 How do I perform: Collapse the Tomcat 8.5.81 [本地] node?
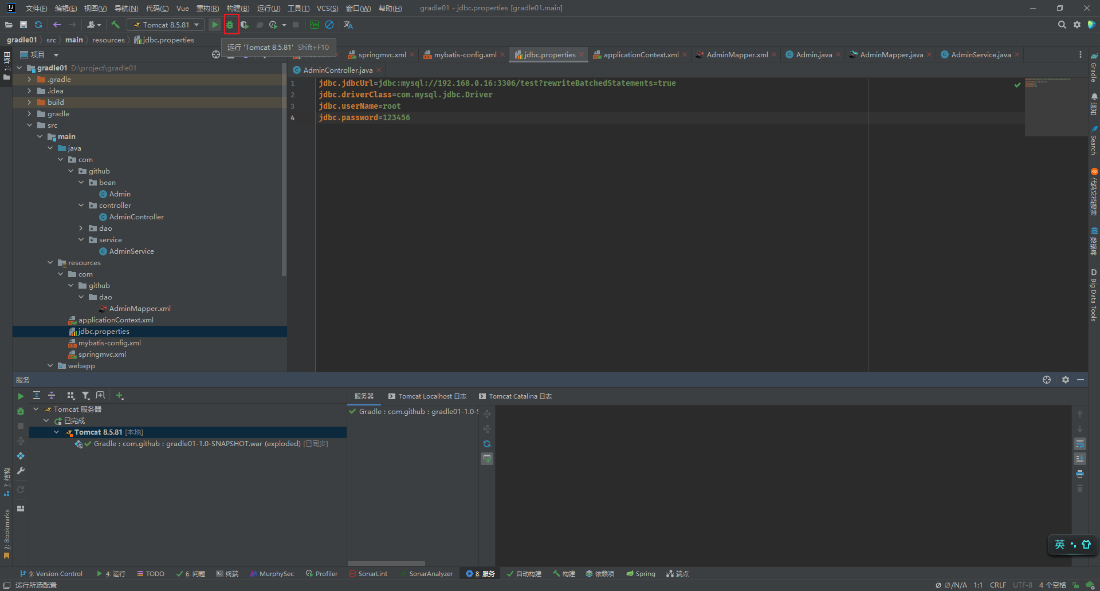point(57,432)
